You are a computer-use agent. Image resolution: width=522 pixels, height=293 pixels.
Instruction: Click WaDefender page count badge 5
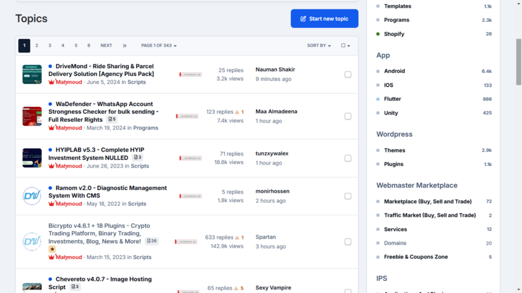(x=112, y=119)
